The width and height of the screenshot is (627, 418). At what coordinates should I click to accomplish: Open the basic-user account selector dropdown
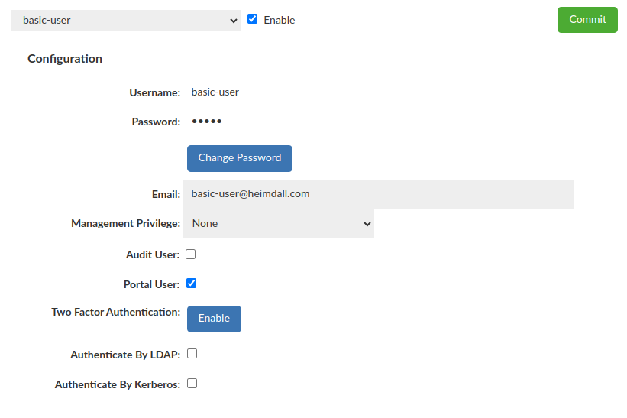point(126,21)
